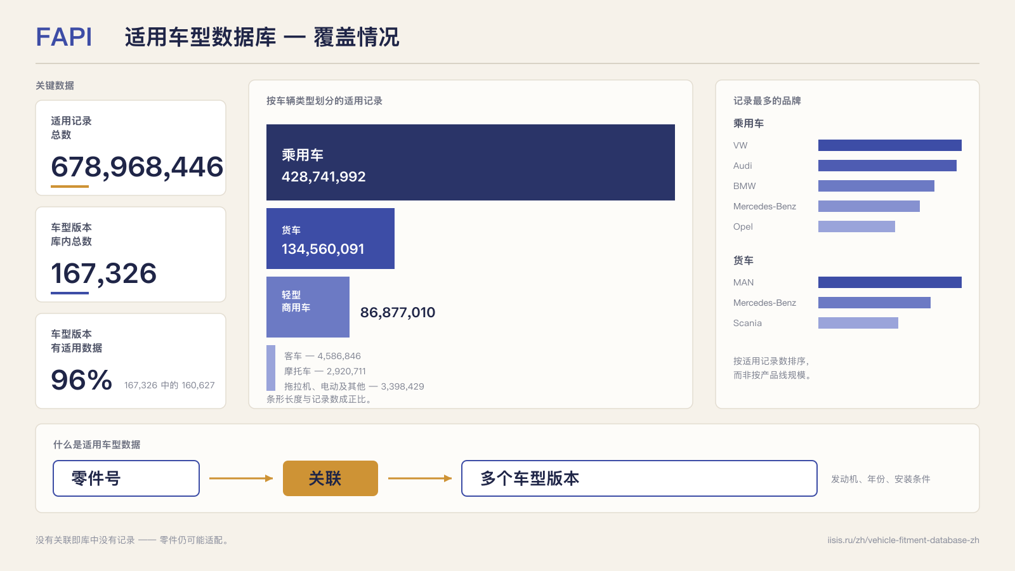Click the MAN bar in trucks chart

[x=890, y=282]
